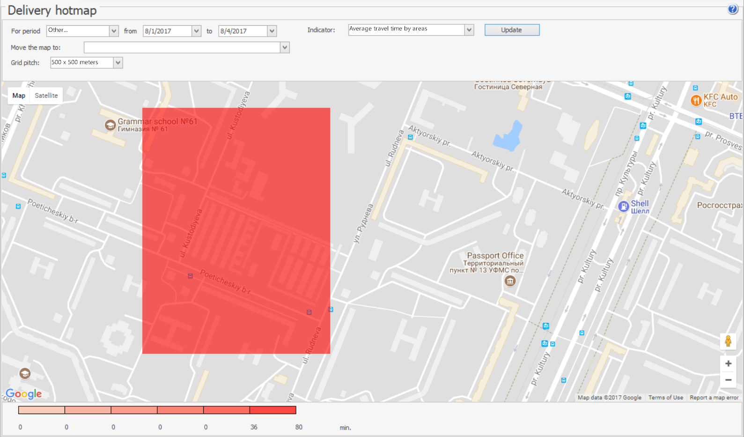The width and height of the screenshot is (744, 437).
Task: Select the Passport Office map marker
Action: click(x=510, y=281)
